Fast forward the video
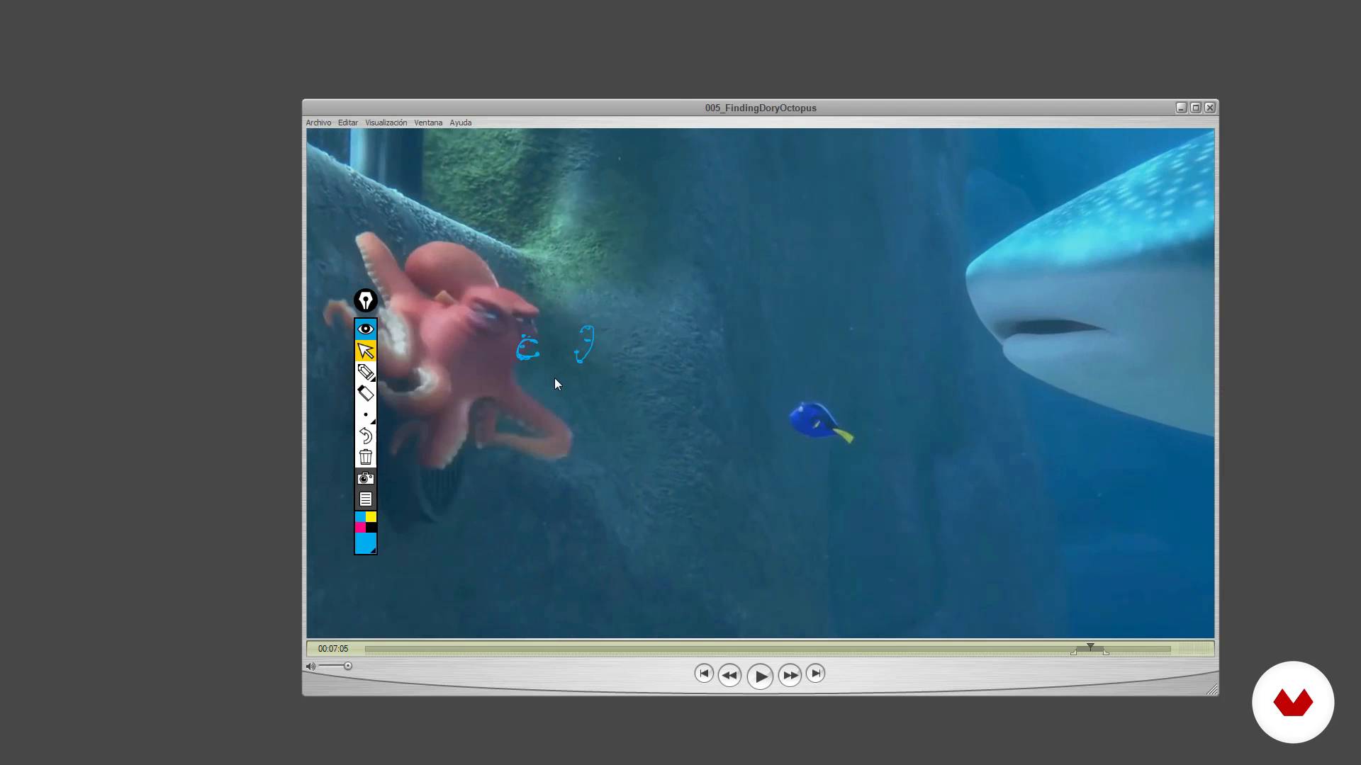This screenshot has height=765, width=1361. (790, 675)
